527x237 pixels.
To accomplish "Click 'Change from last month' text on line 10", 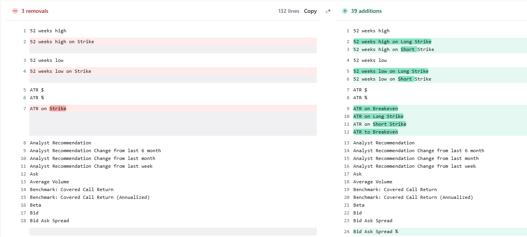I will 125,158.
